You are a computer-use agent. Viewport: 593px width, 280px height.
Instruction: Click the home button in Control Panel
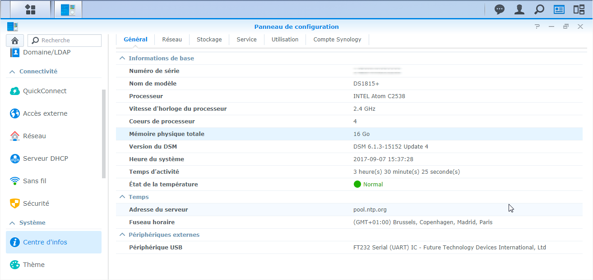pyautogui.click(x=15, y=41)
